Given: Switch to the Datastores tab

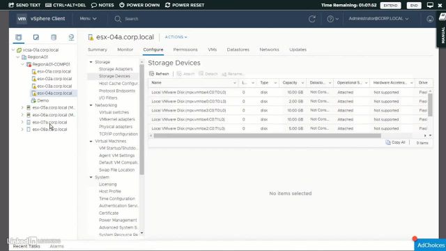Looking at the screenshot, I should pos(238,50).
